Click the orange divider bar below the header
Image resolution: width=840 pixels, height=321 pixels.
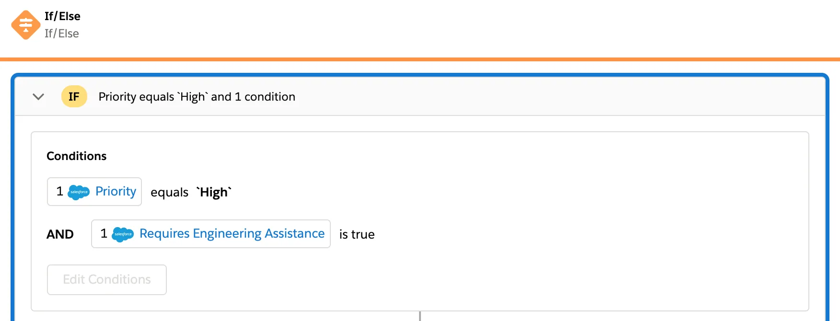click(x=420, y=59)
